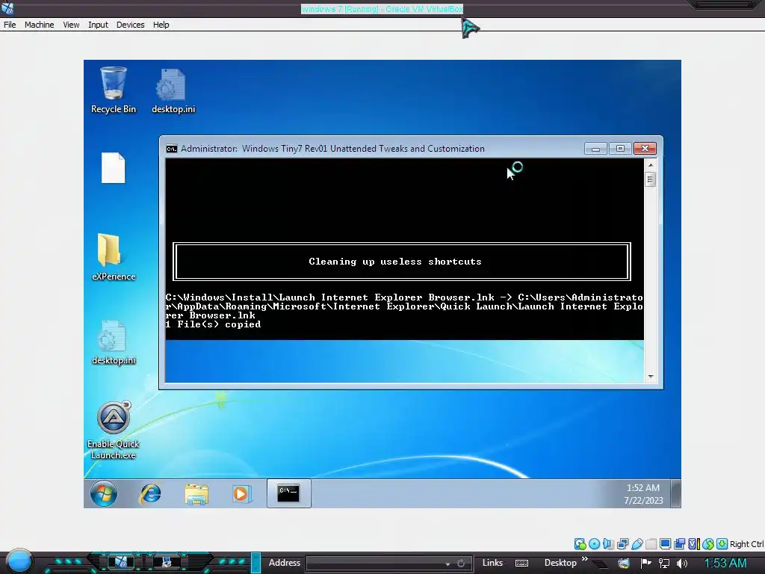Launch Internet Explorer from the guest taskbar
The width and height of the screenshot is (765, 574).
151,494
